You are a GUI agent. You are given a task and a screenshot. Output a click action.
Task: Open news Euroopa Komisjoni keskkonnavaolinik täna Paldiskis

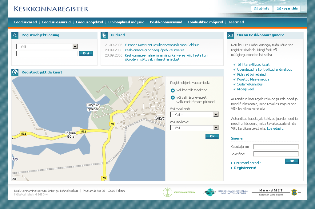click(162, 45)
